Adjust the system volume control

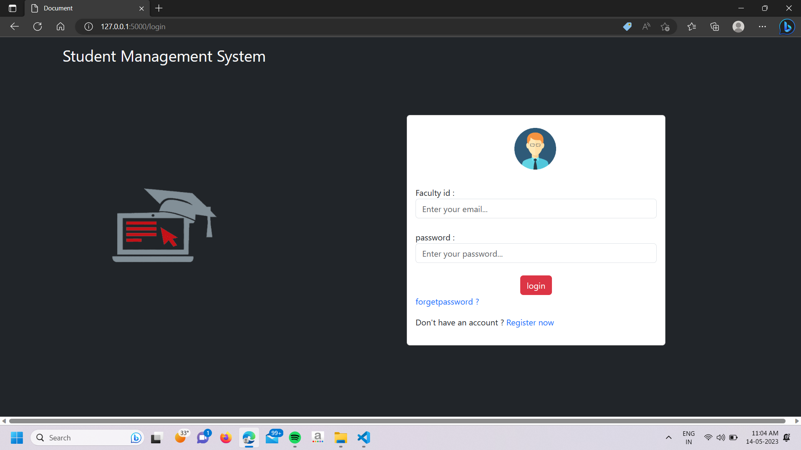(721, 437)
